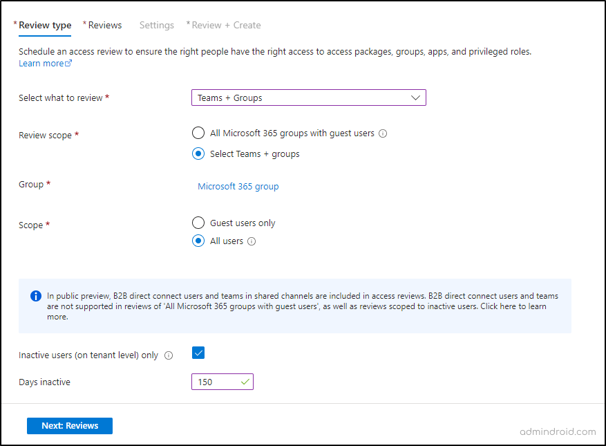Click the Select what to review label

click(61, 98)
